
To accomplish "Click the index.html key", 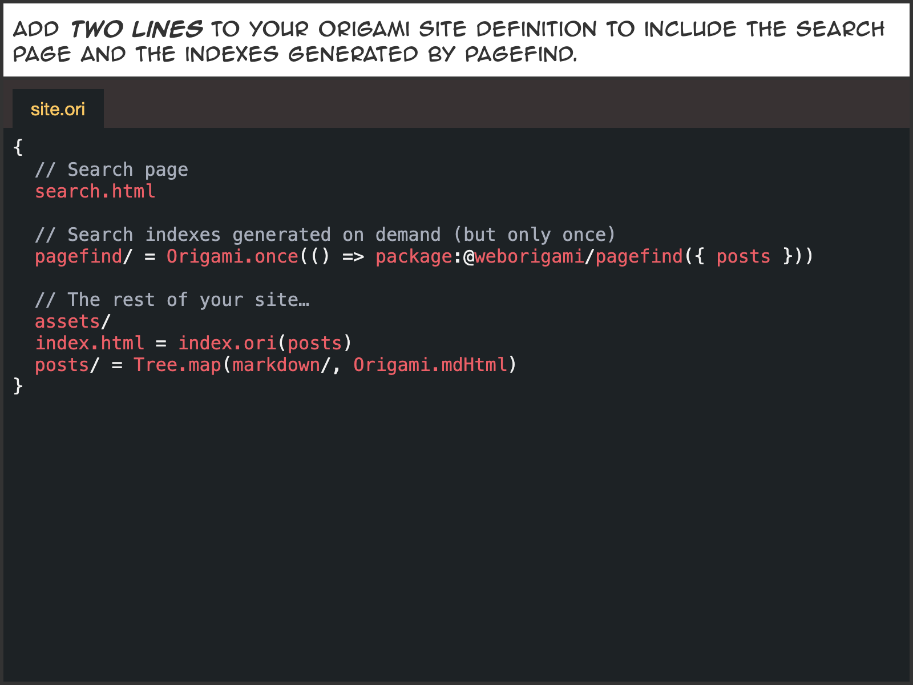I will [x=90, y=344].
